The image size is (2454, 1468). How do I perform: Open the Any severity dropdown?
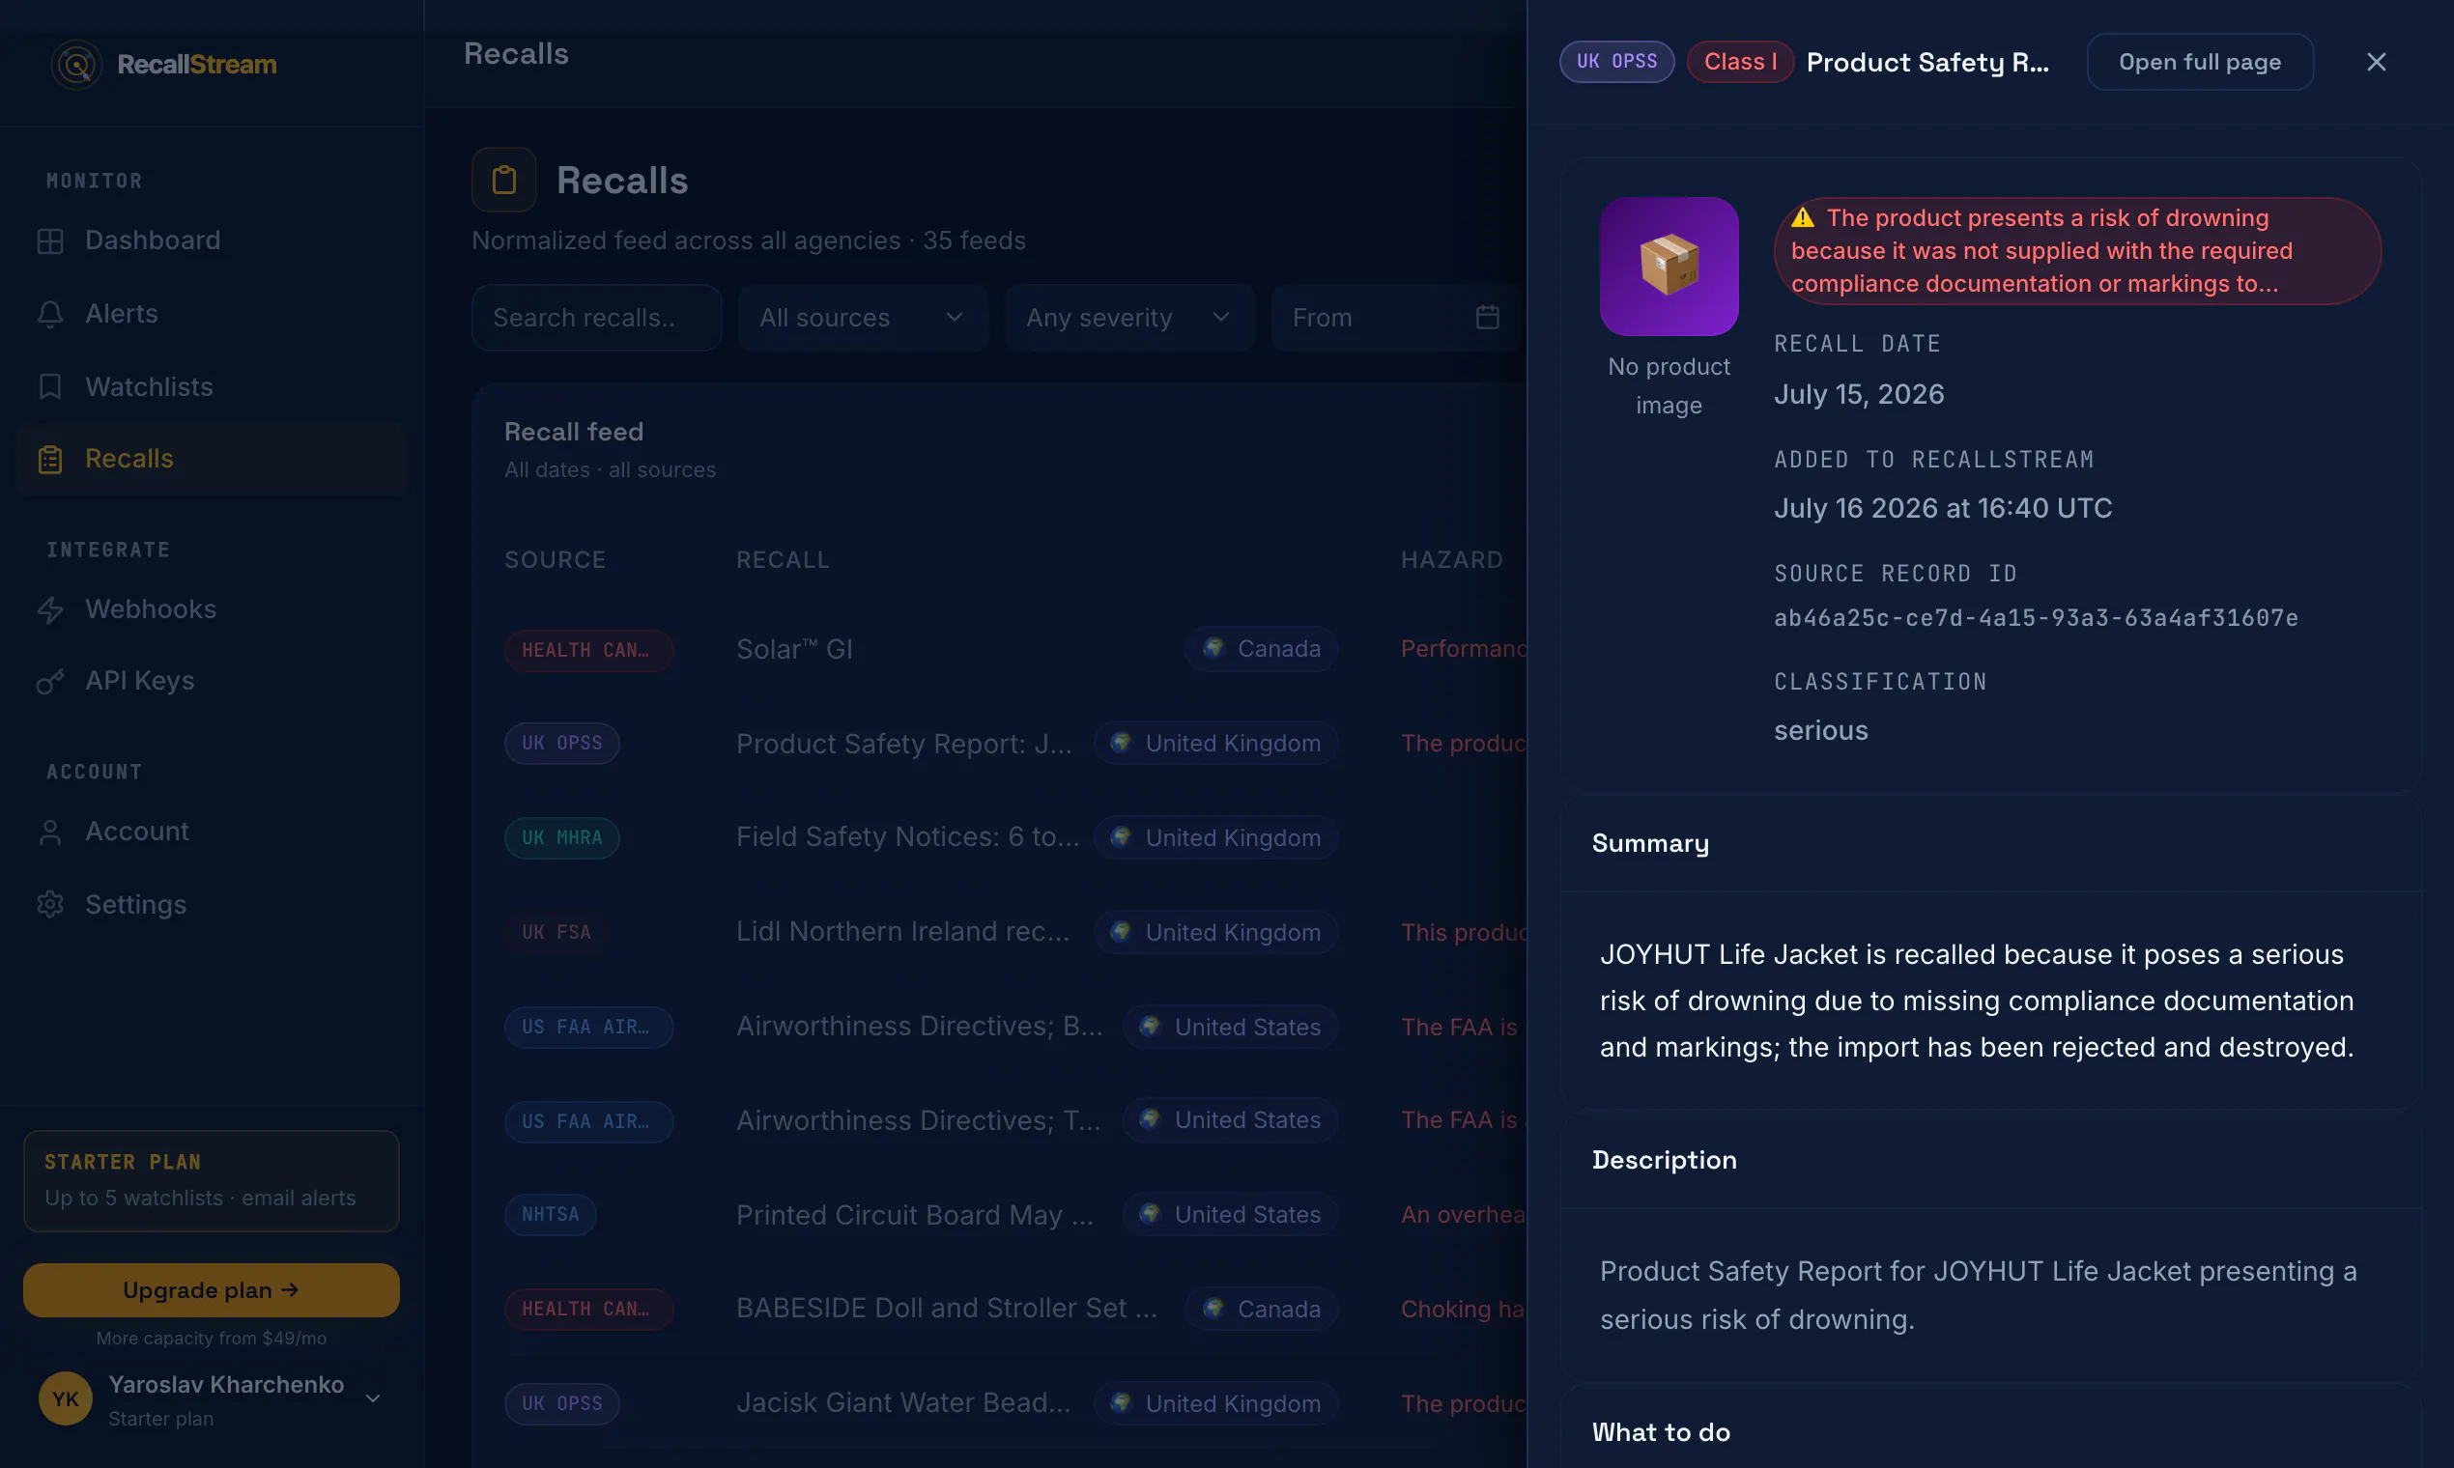[x=1129, y=318]
